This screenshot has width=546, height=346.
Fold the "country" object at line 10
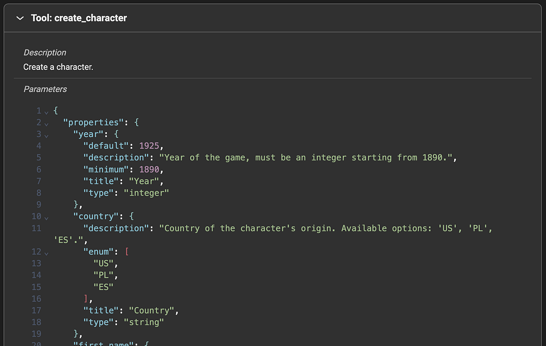click(46, 218)
